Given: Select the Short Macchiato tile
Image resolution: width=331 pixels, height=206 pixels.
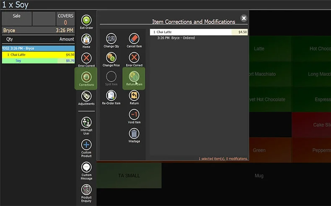Looking at the screenshot, I should [270, 74].
